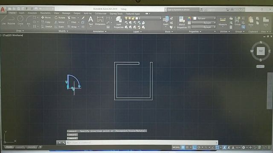This screenshot has height=153, width=273.
Task: Close the command line with X button
Action: 60,143
